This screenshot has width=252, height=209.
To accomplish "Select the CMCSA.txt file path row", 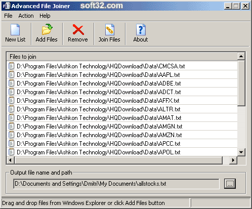I will click(x=122, y=66).
